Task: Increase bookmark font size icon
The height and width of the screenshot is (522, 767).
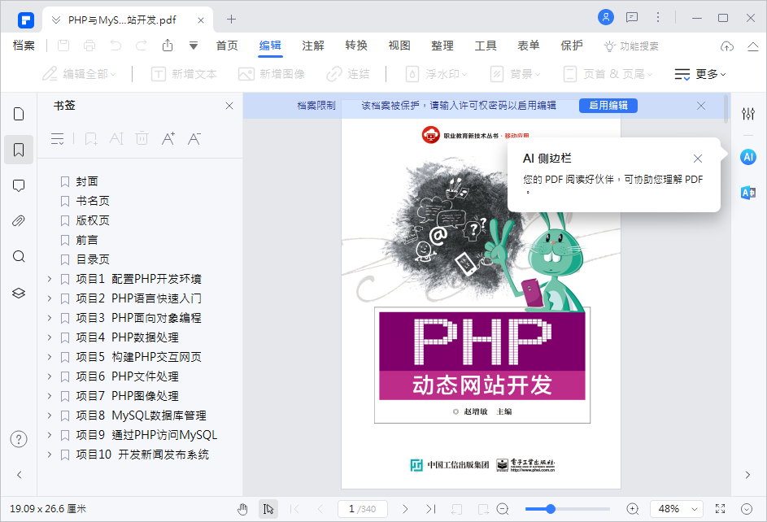Action: (168, 139)
